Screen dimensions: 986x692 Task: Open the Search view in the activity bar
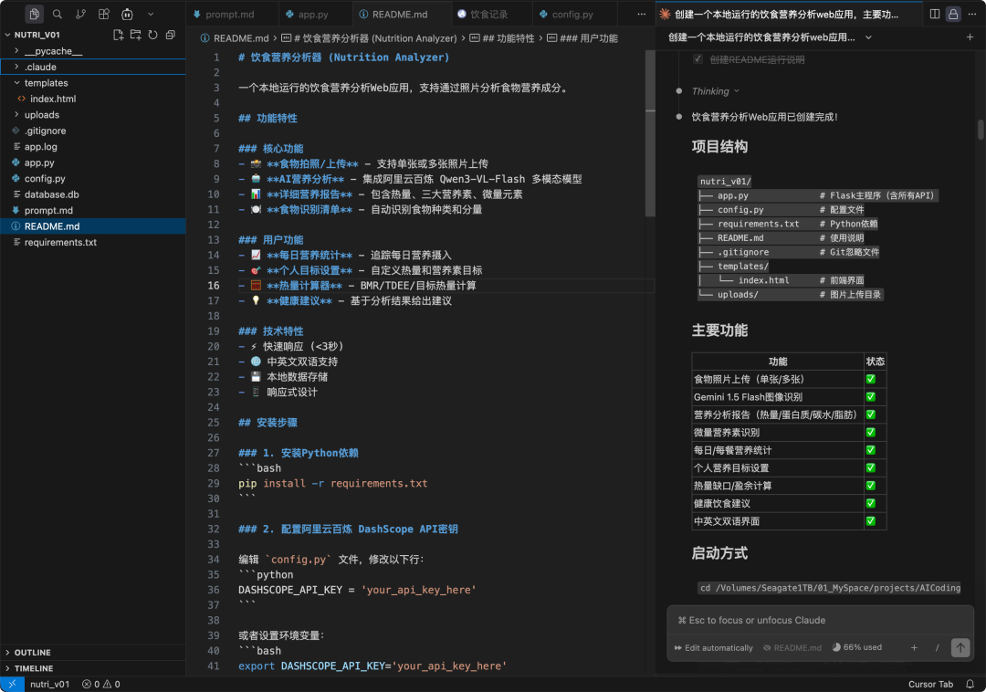(x=58, y=14)
